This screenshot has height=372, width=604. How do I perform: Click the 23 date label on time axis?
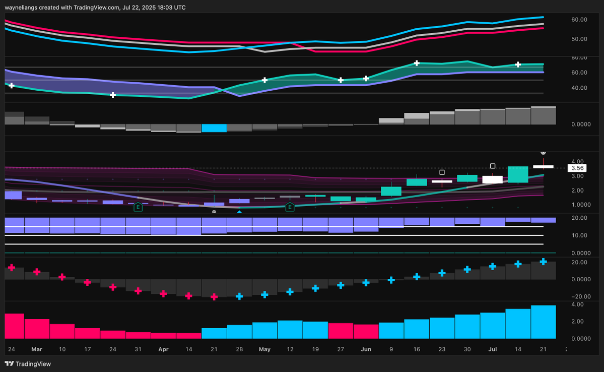tap(442, 349)
